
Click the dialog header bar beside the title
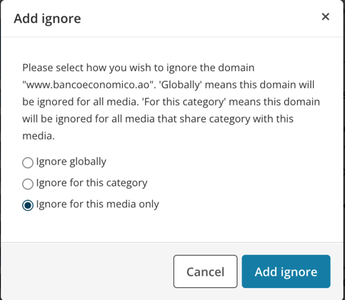tap(200, 19)
